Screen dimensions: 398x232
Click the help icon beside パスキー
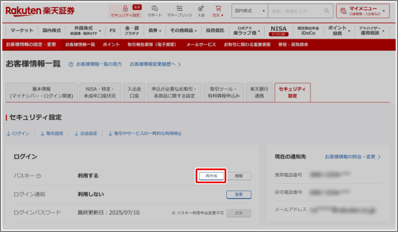39,176
